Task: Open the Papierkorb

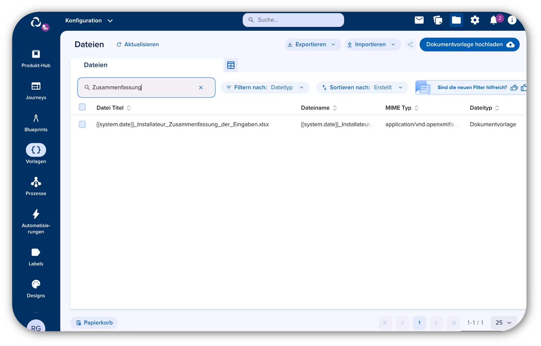Action: click(94, 323)
